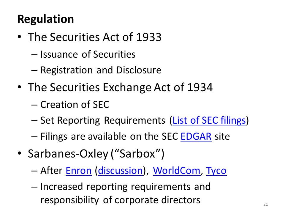Click the Increased reporting requirements line

click(x=125, y=187)
